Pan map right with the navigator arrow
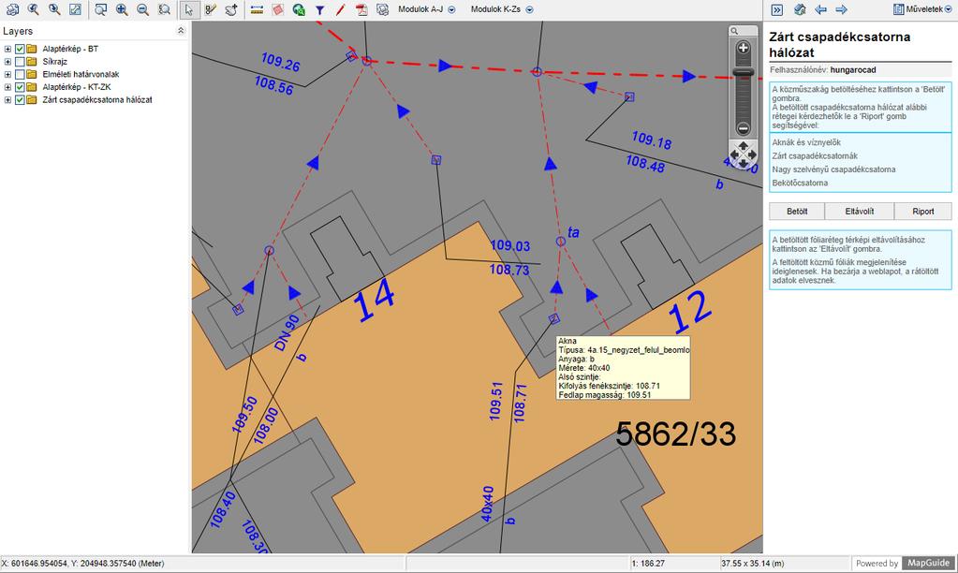The image size is (958, 573). tap(752, 154)
